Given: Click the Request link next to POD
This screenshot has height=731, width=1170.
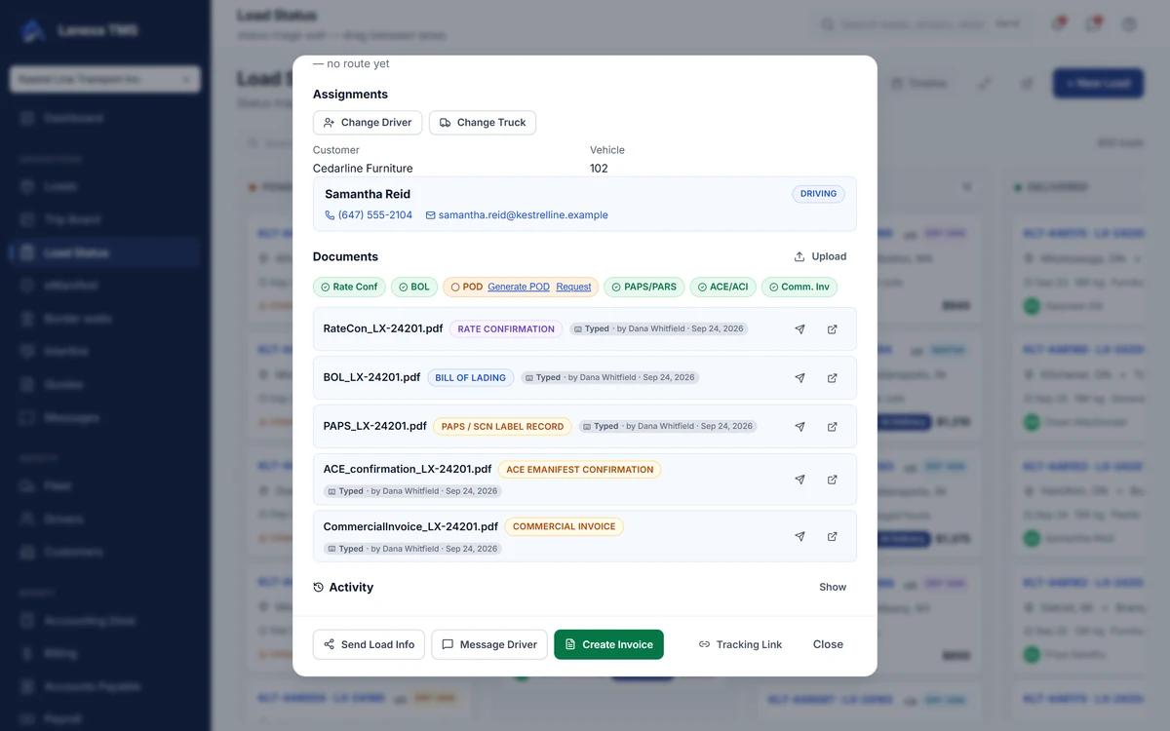Looking at the screenshot, I should click(573, 287).
